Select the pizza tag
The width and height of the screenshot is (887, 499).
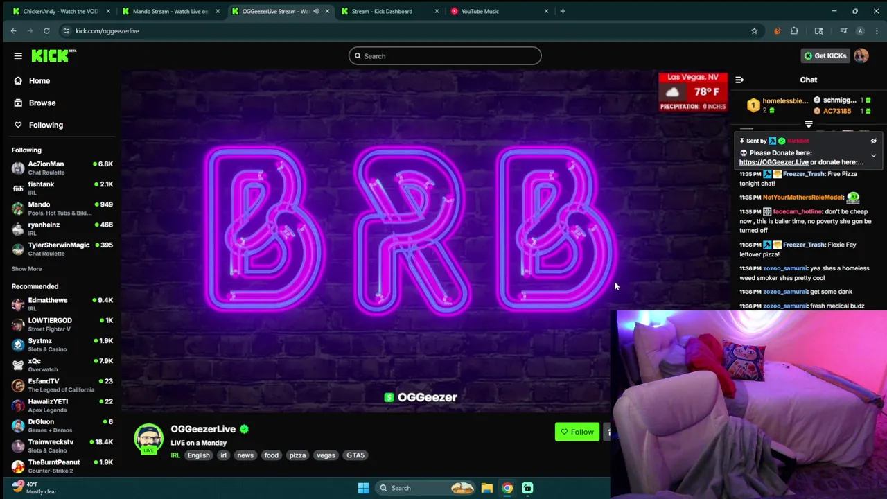coord(297,455)
